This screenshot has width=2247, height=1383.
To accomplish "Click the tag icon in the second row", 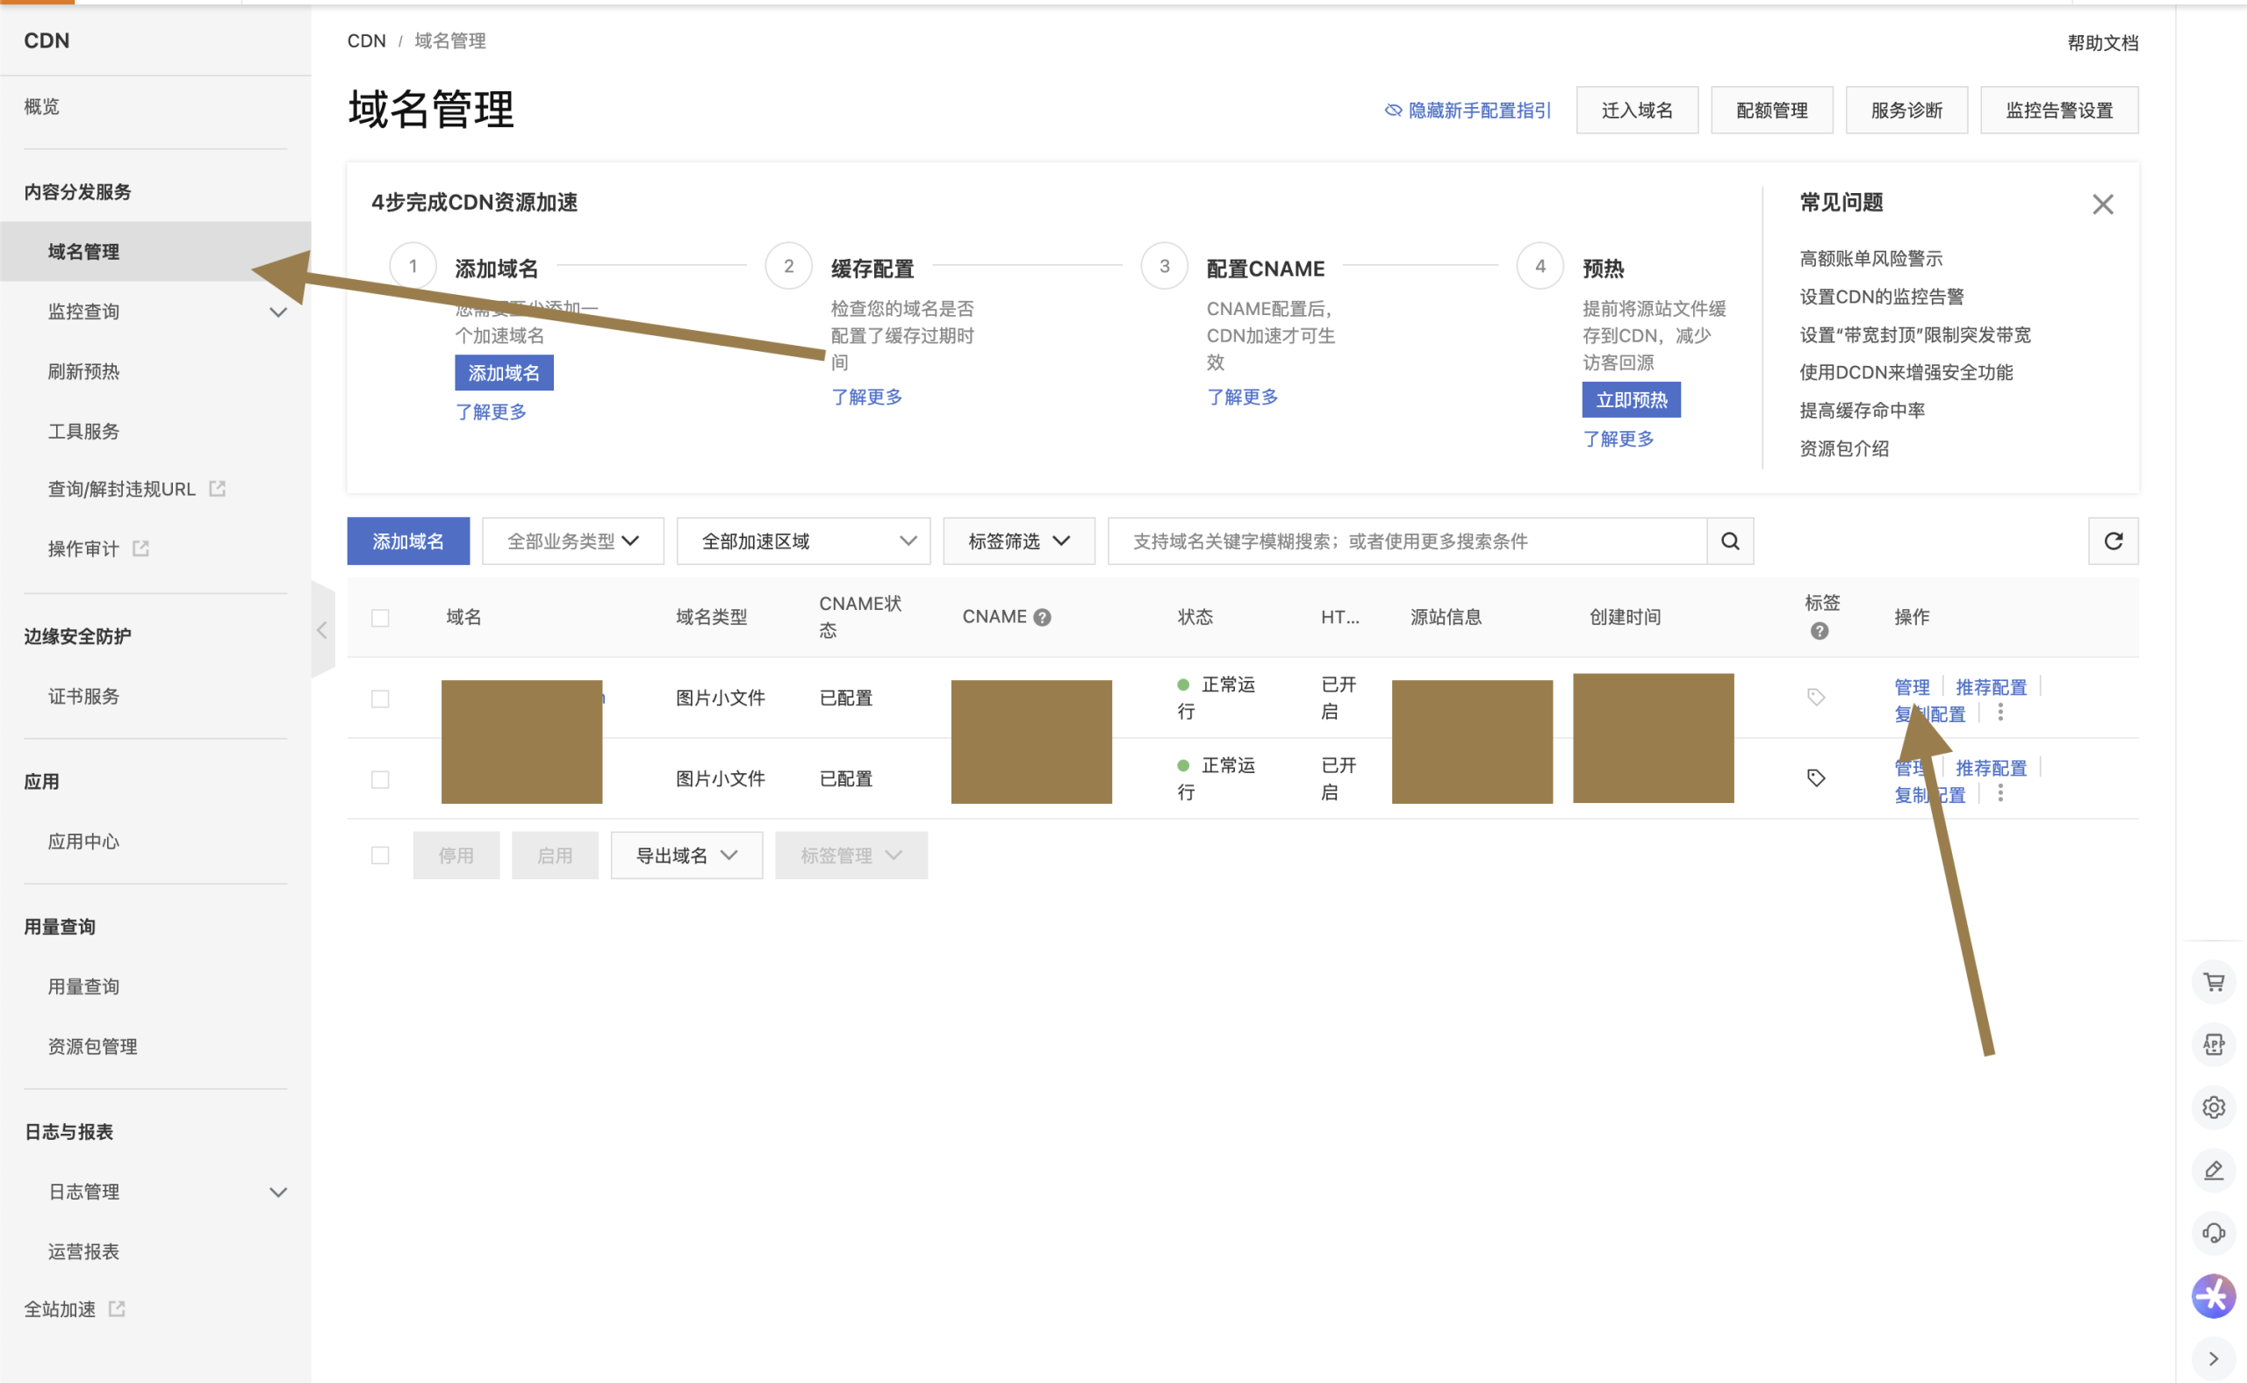I will [x=1816, y=778].
